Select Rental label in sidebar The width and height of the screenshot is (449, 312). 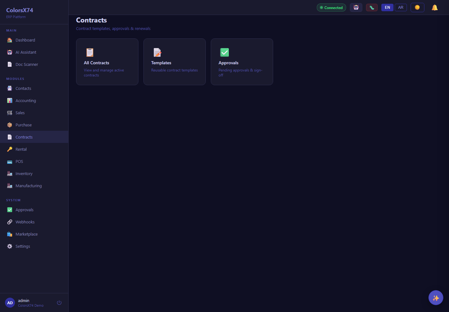click(x=21, y=149)
